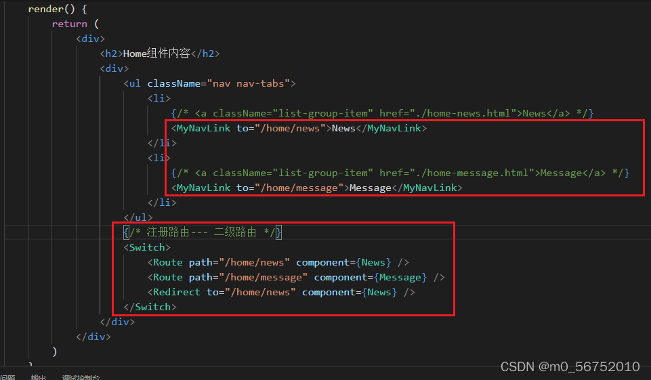651x380 pixels.
Task: Open the 输出 (Output) panel tab
Action: click(x=39, y=377)
